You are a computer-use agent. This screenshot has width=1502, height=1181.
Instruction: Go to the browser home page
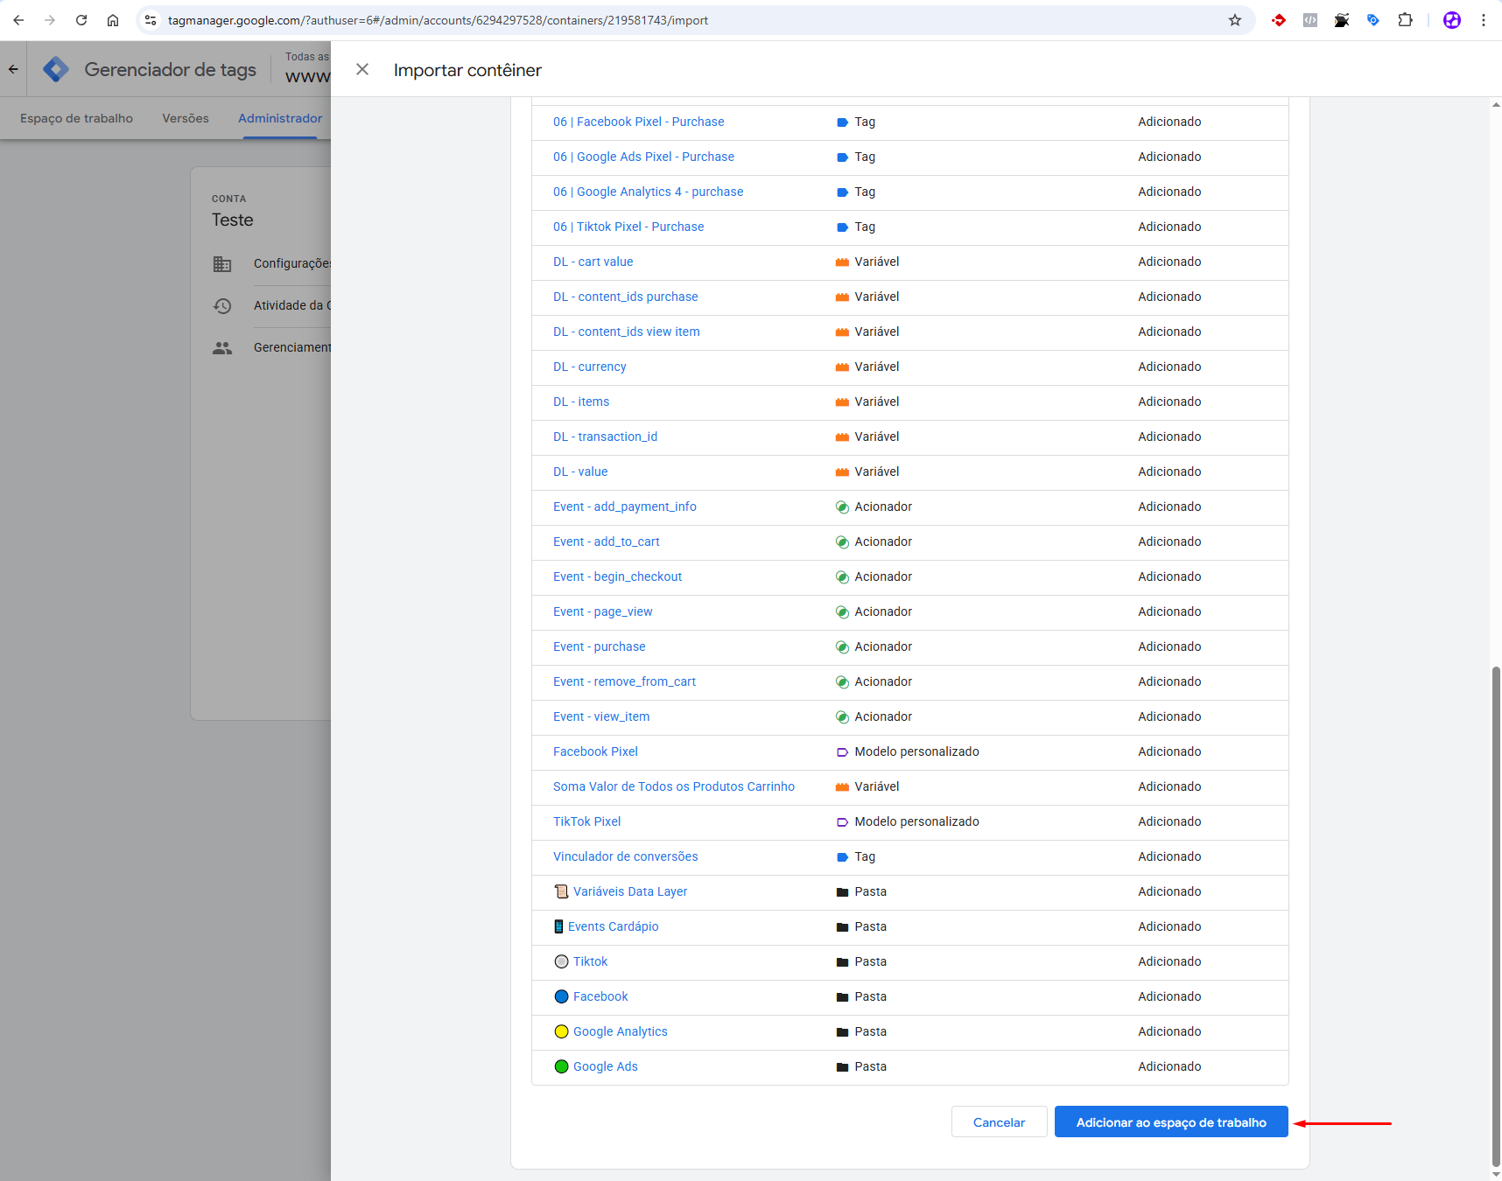pos(113,20)
